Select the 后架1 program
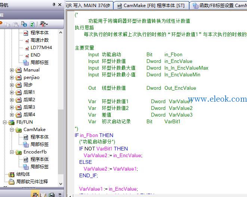The image size is (247, 197). point(29,92)
